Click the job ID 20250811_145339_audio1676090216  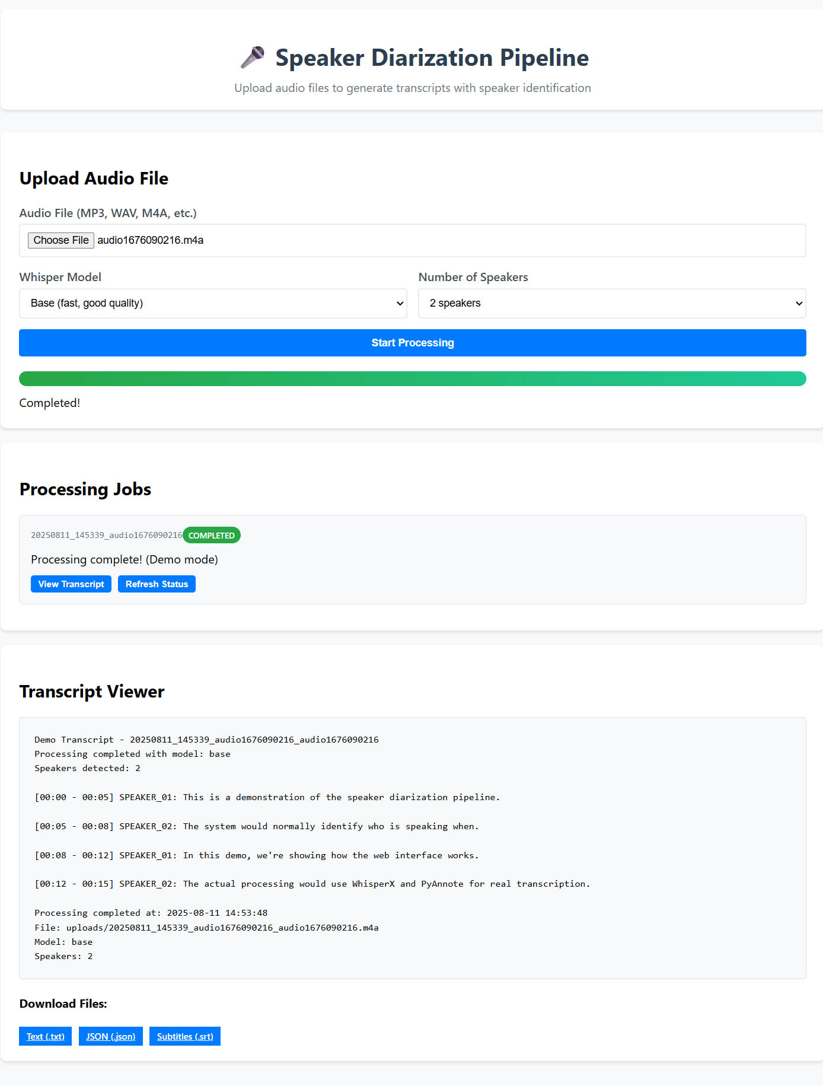(x=106, y=535)
